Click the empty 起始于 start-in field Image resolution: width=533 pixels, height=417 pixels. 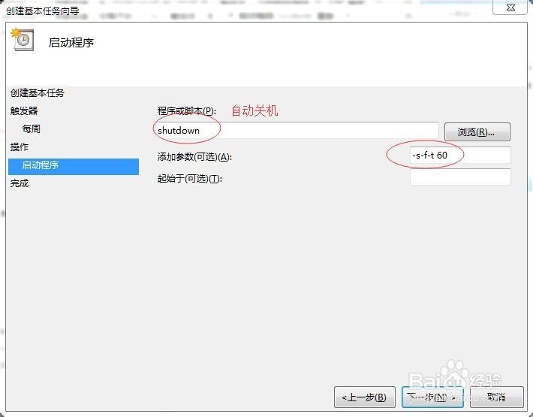pos(460,177)
